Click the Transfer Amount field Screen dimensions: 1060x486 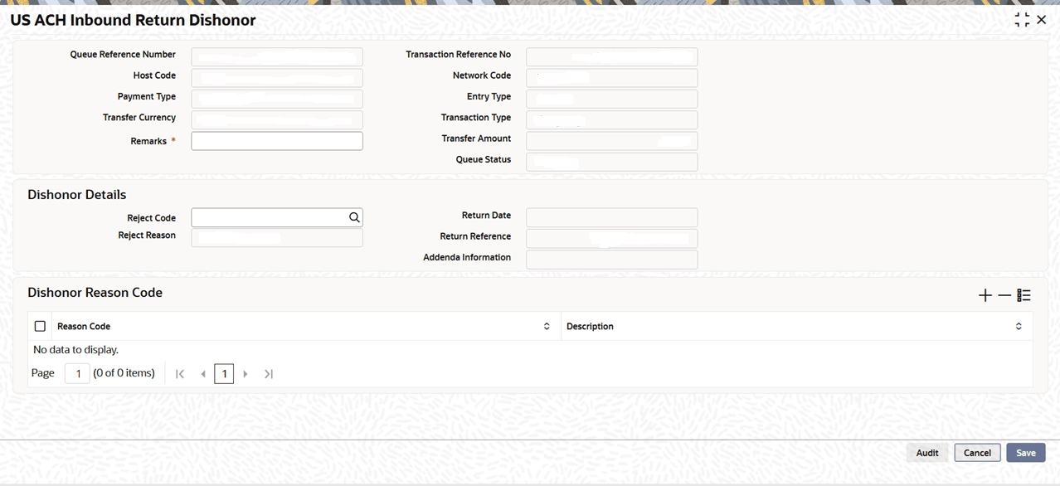(612, 141)
